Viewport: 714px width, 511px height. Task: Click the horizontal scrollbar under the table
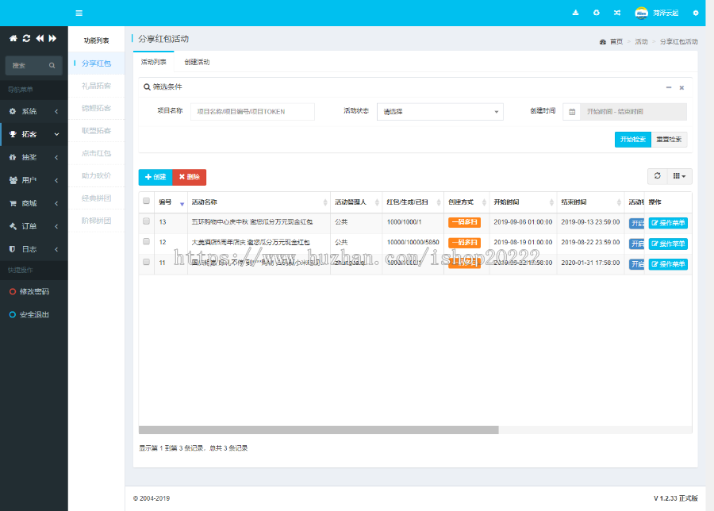(x=317, y=430)
